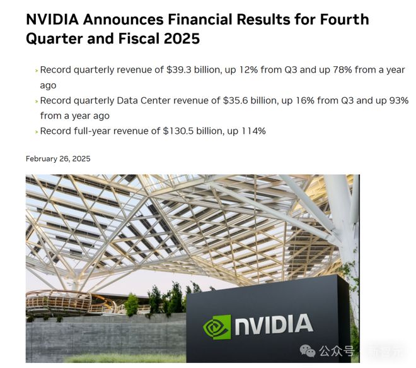The image size is (416, 368).
Task: Click the NVIDIA financial results headline
Action: (197, 19)
